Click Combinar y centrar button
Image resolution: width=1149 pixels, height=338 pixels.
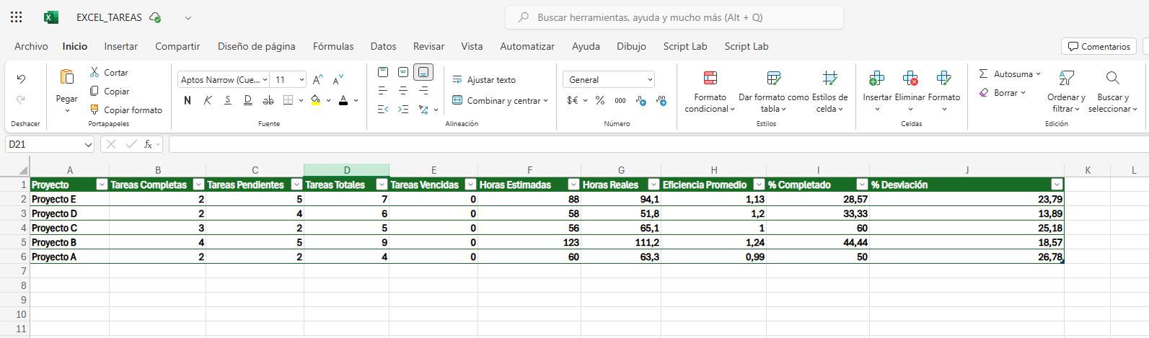(500, 100)
